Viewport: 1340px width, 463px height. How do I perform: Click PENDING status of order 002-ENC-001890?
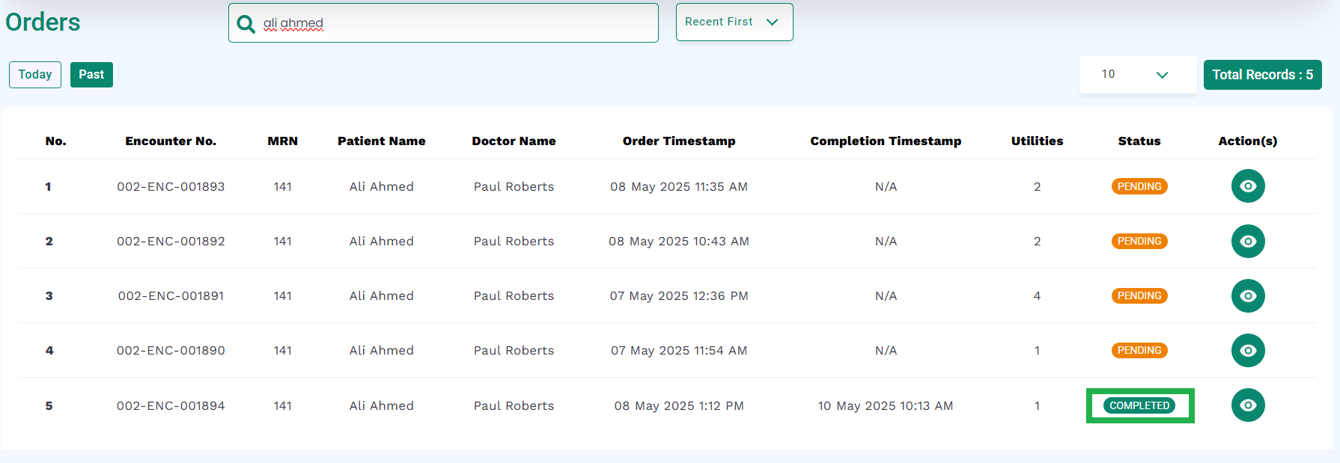tap(1139, 350)
